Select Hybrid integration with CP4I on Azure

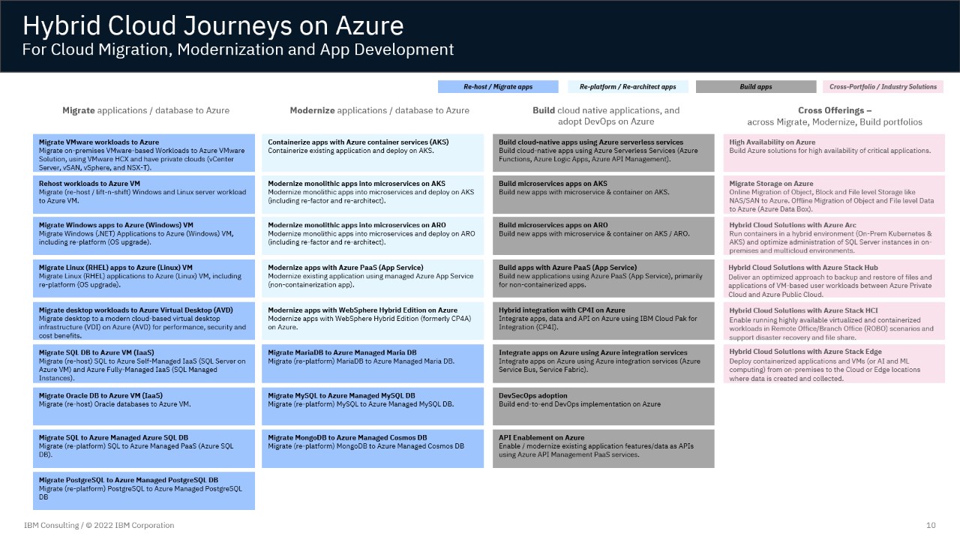[604, 321]
